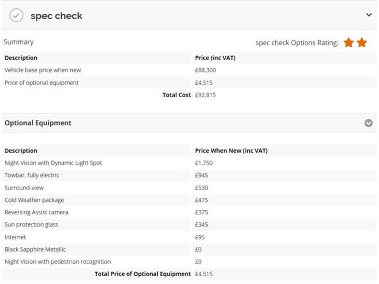379x284 pixels.
Task: Click Vehicle base price when new row
Action: point(189,70)
